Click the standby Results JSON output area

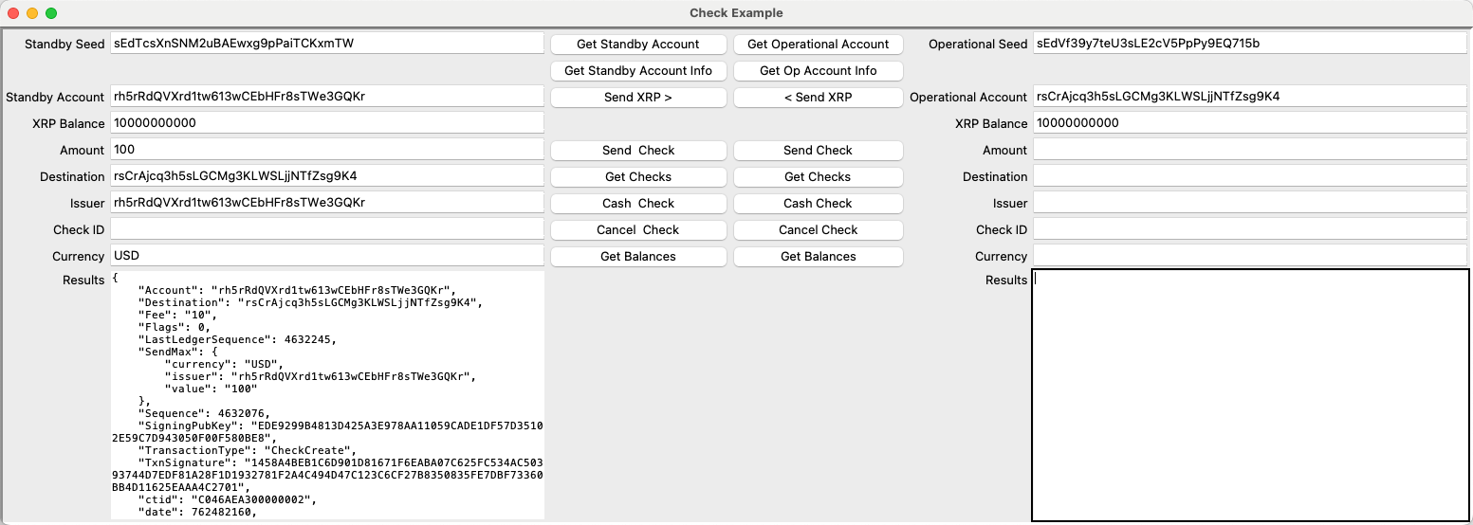point(326,395)
